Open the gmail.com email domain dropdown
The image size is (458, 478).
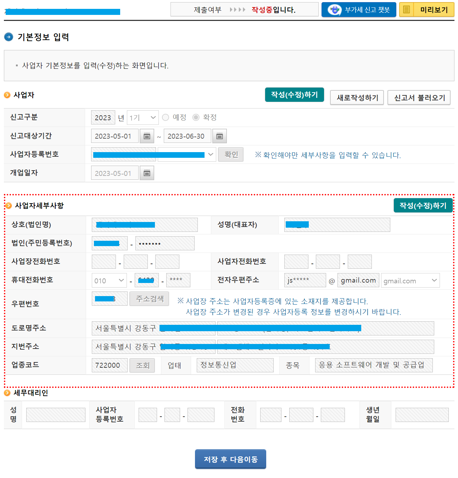(410, 280)
